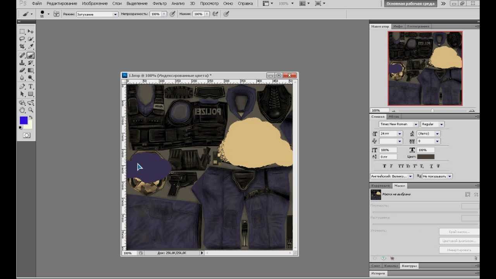
Task: Select the 3D Camera Rotate tool
Action: tap(31, 103)
